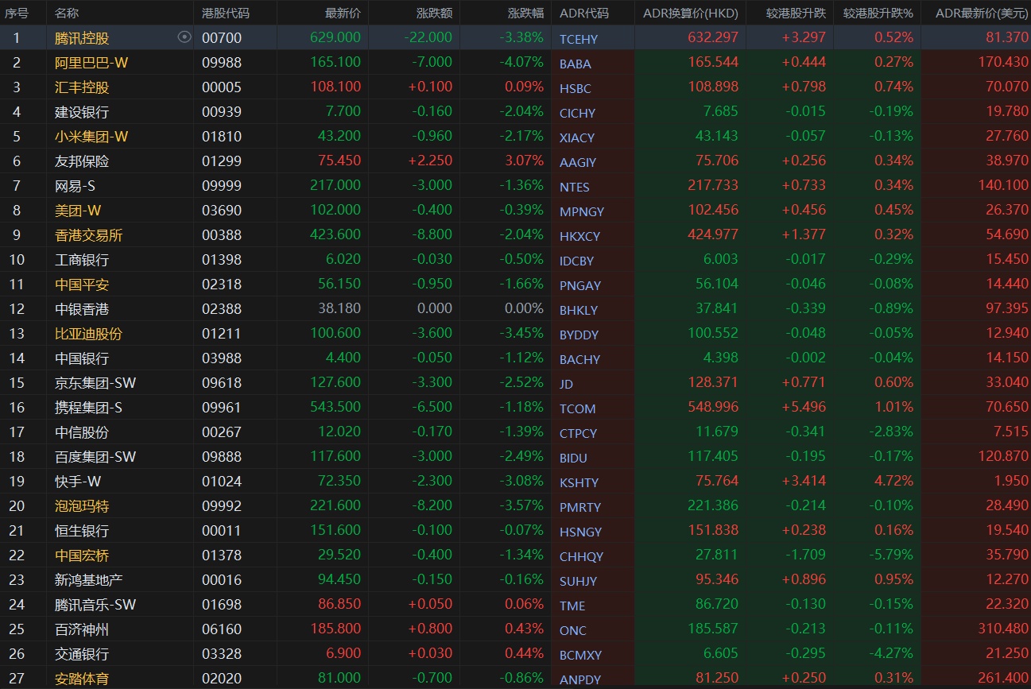This screenshot has height=689, width=1031.
Task: Select the HK stock code 01810
Action: tap(222, 136)
